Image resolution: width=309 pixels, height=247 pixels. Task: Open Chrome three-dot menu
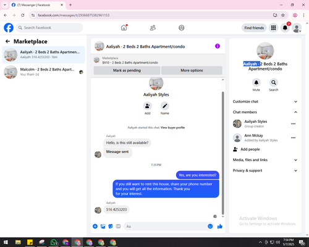coord(303,15)
